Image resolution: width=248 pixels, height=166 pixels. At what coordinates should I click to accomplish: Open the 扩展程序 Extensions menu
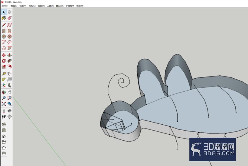click(70, 6)
